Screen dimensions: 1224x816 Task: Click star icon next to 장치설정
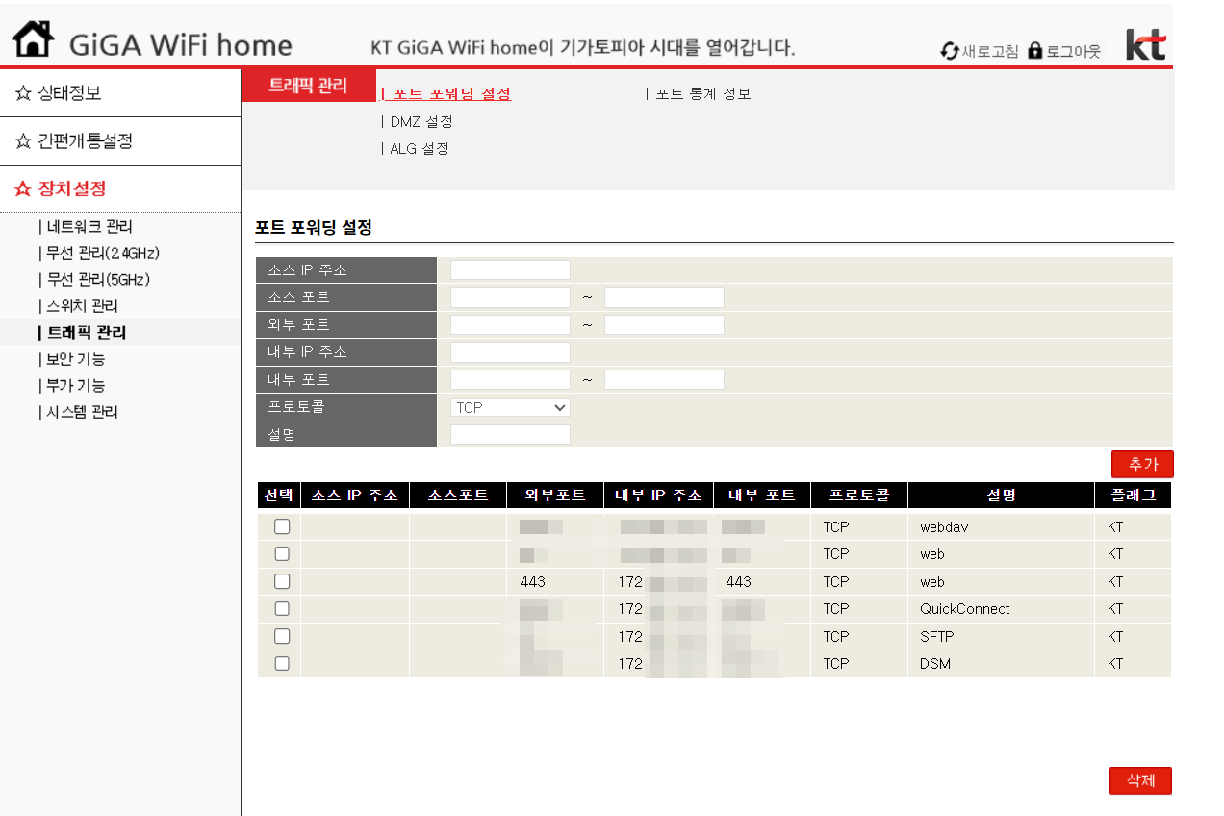coord(23,190)
